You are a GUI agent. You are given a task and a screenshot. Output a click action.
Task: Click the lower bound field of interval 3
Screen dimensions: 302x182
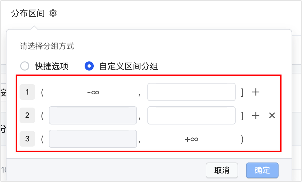(93, 139)
